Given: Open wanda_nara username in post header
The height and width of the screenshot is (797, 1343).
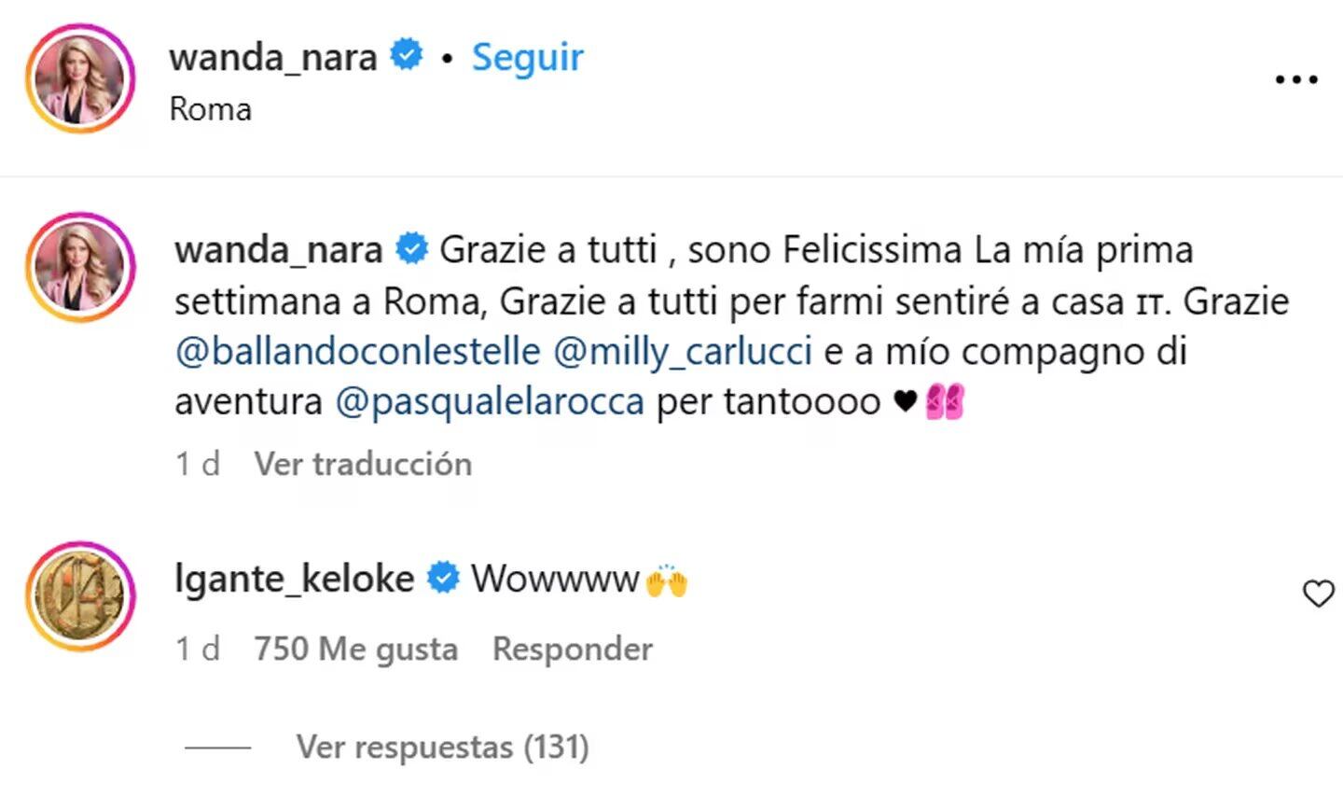Looking at the screenshot, I should pyautogui.click(x=272, y=58).
